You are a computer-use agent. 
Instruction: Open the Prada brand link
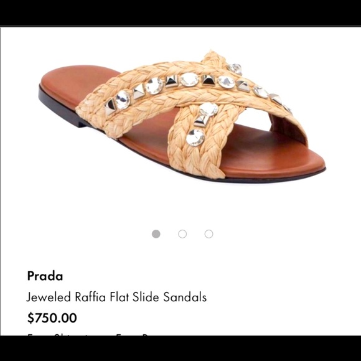click(45, 276)
